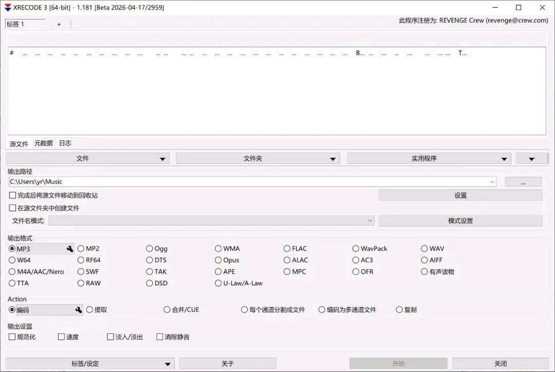Pick the ALAC output format
The image size is (555, 372).
point(295,260)
